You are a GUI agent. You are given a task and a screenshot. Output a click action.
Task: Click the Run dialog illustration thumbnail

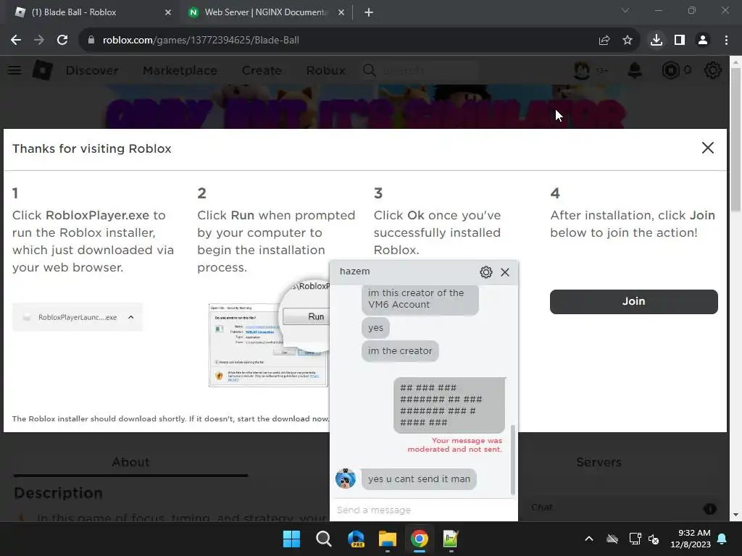click(268, 345)
